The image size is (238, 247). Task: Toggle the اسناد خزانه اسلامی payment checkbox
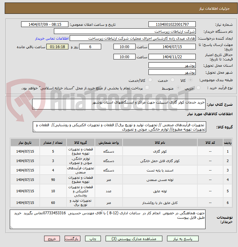[x=147, y=87]
